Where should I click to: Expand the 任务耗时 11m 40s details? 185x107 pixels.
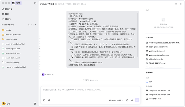pyautogui.click(x=90, y=80)
